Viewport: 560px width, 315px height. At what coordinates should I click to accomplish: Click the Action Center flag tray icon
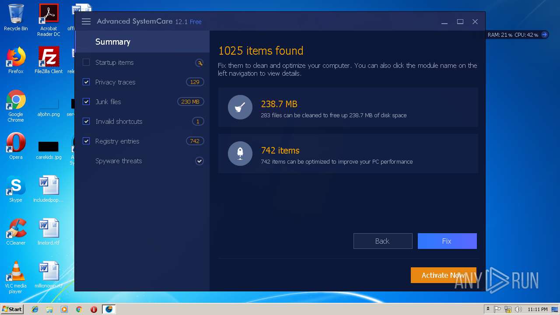tap(497, 309)
